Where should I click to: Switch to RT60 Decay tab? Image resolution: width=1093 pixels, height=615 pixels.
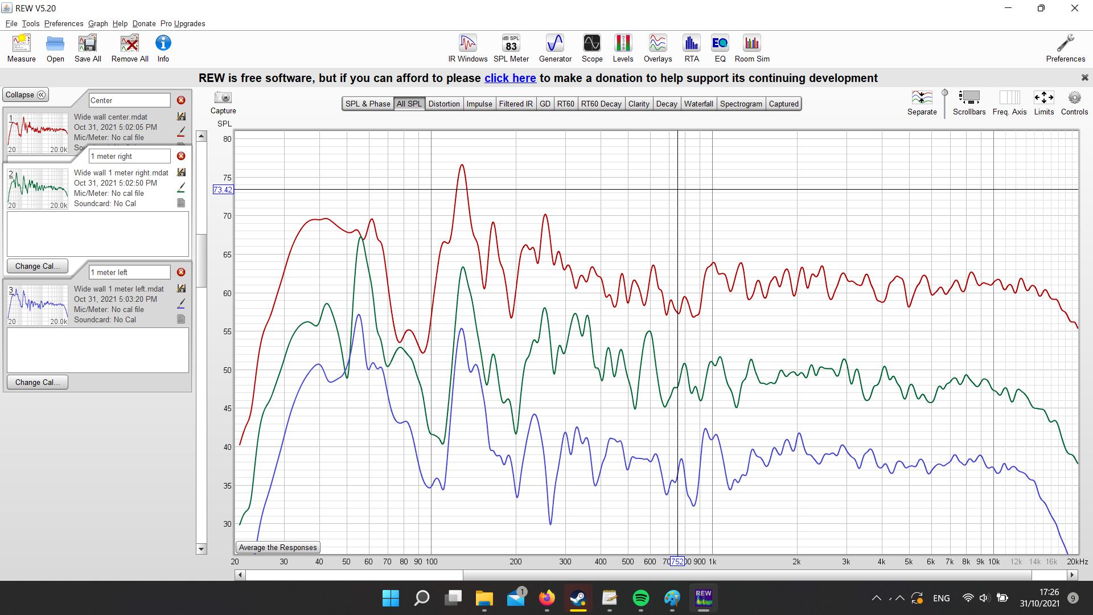(x=601, y=104)
